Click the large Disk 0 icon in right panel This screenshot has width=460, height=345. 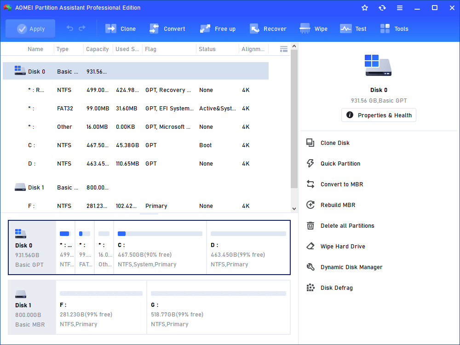pos(378,65)
